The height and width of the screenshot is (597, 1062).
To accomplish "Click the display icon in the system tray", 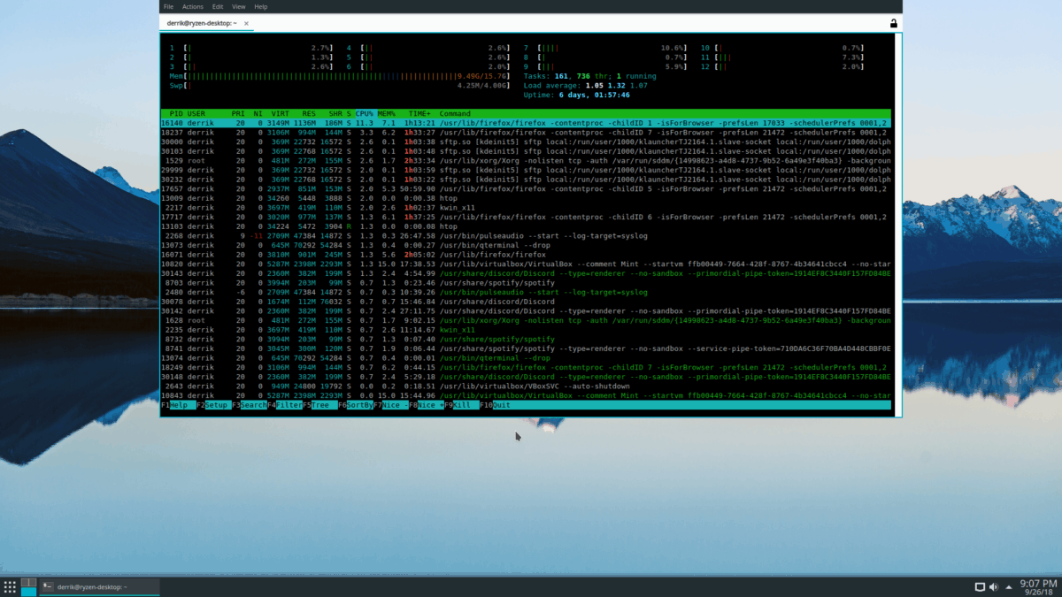I will tap(981, 586).
